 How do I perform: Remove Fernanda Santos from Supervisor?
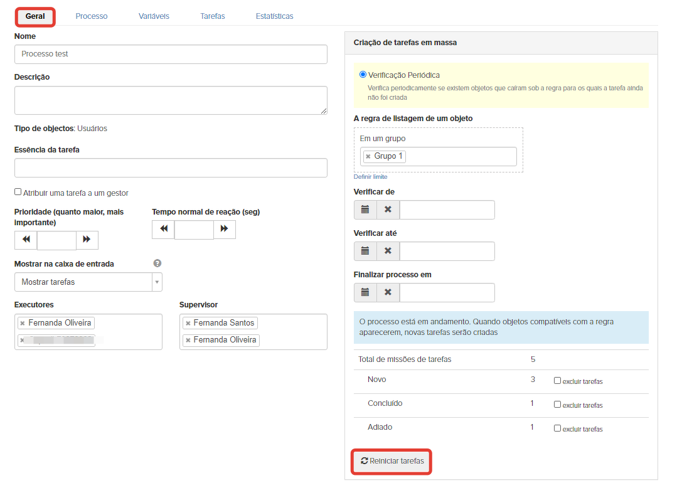188,323
